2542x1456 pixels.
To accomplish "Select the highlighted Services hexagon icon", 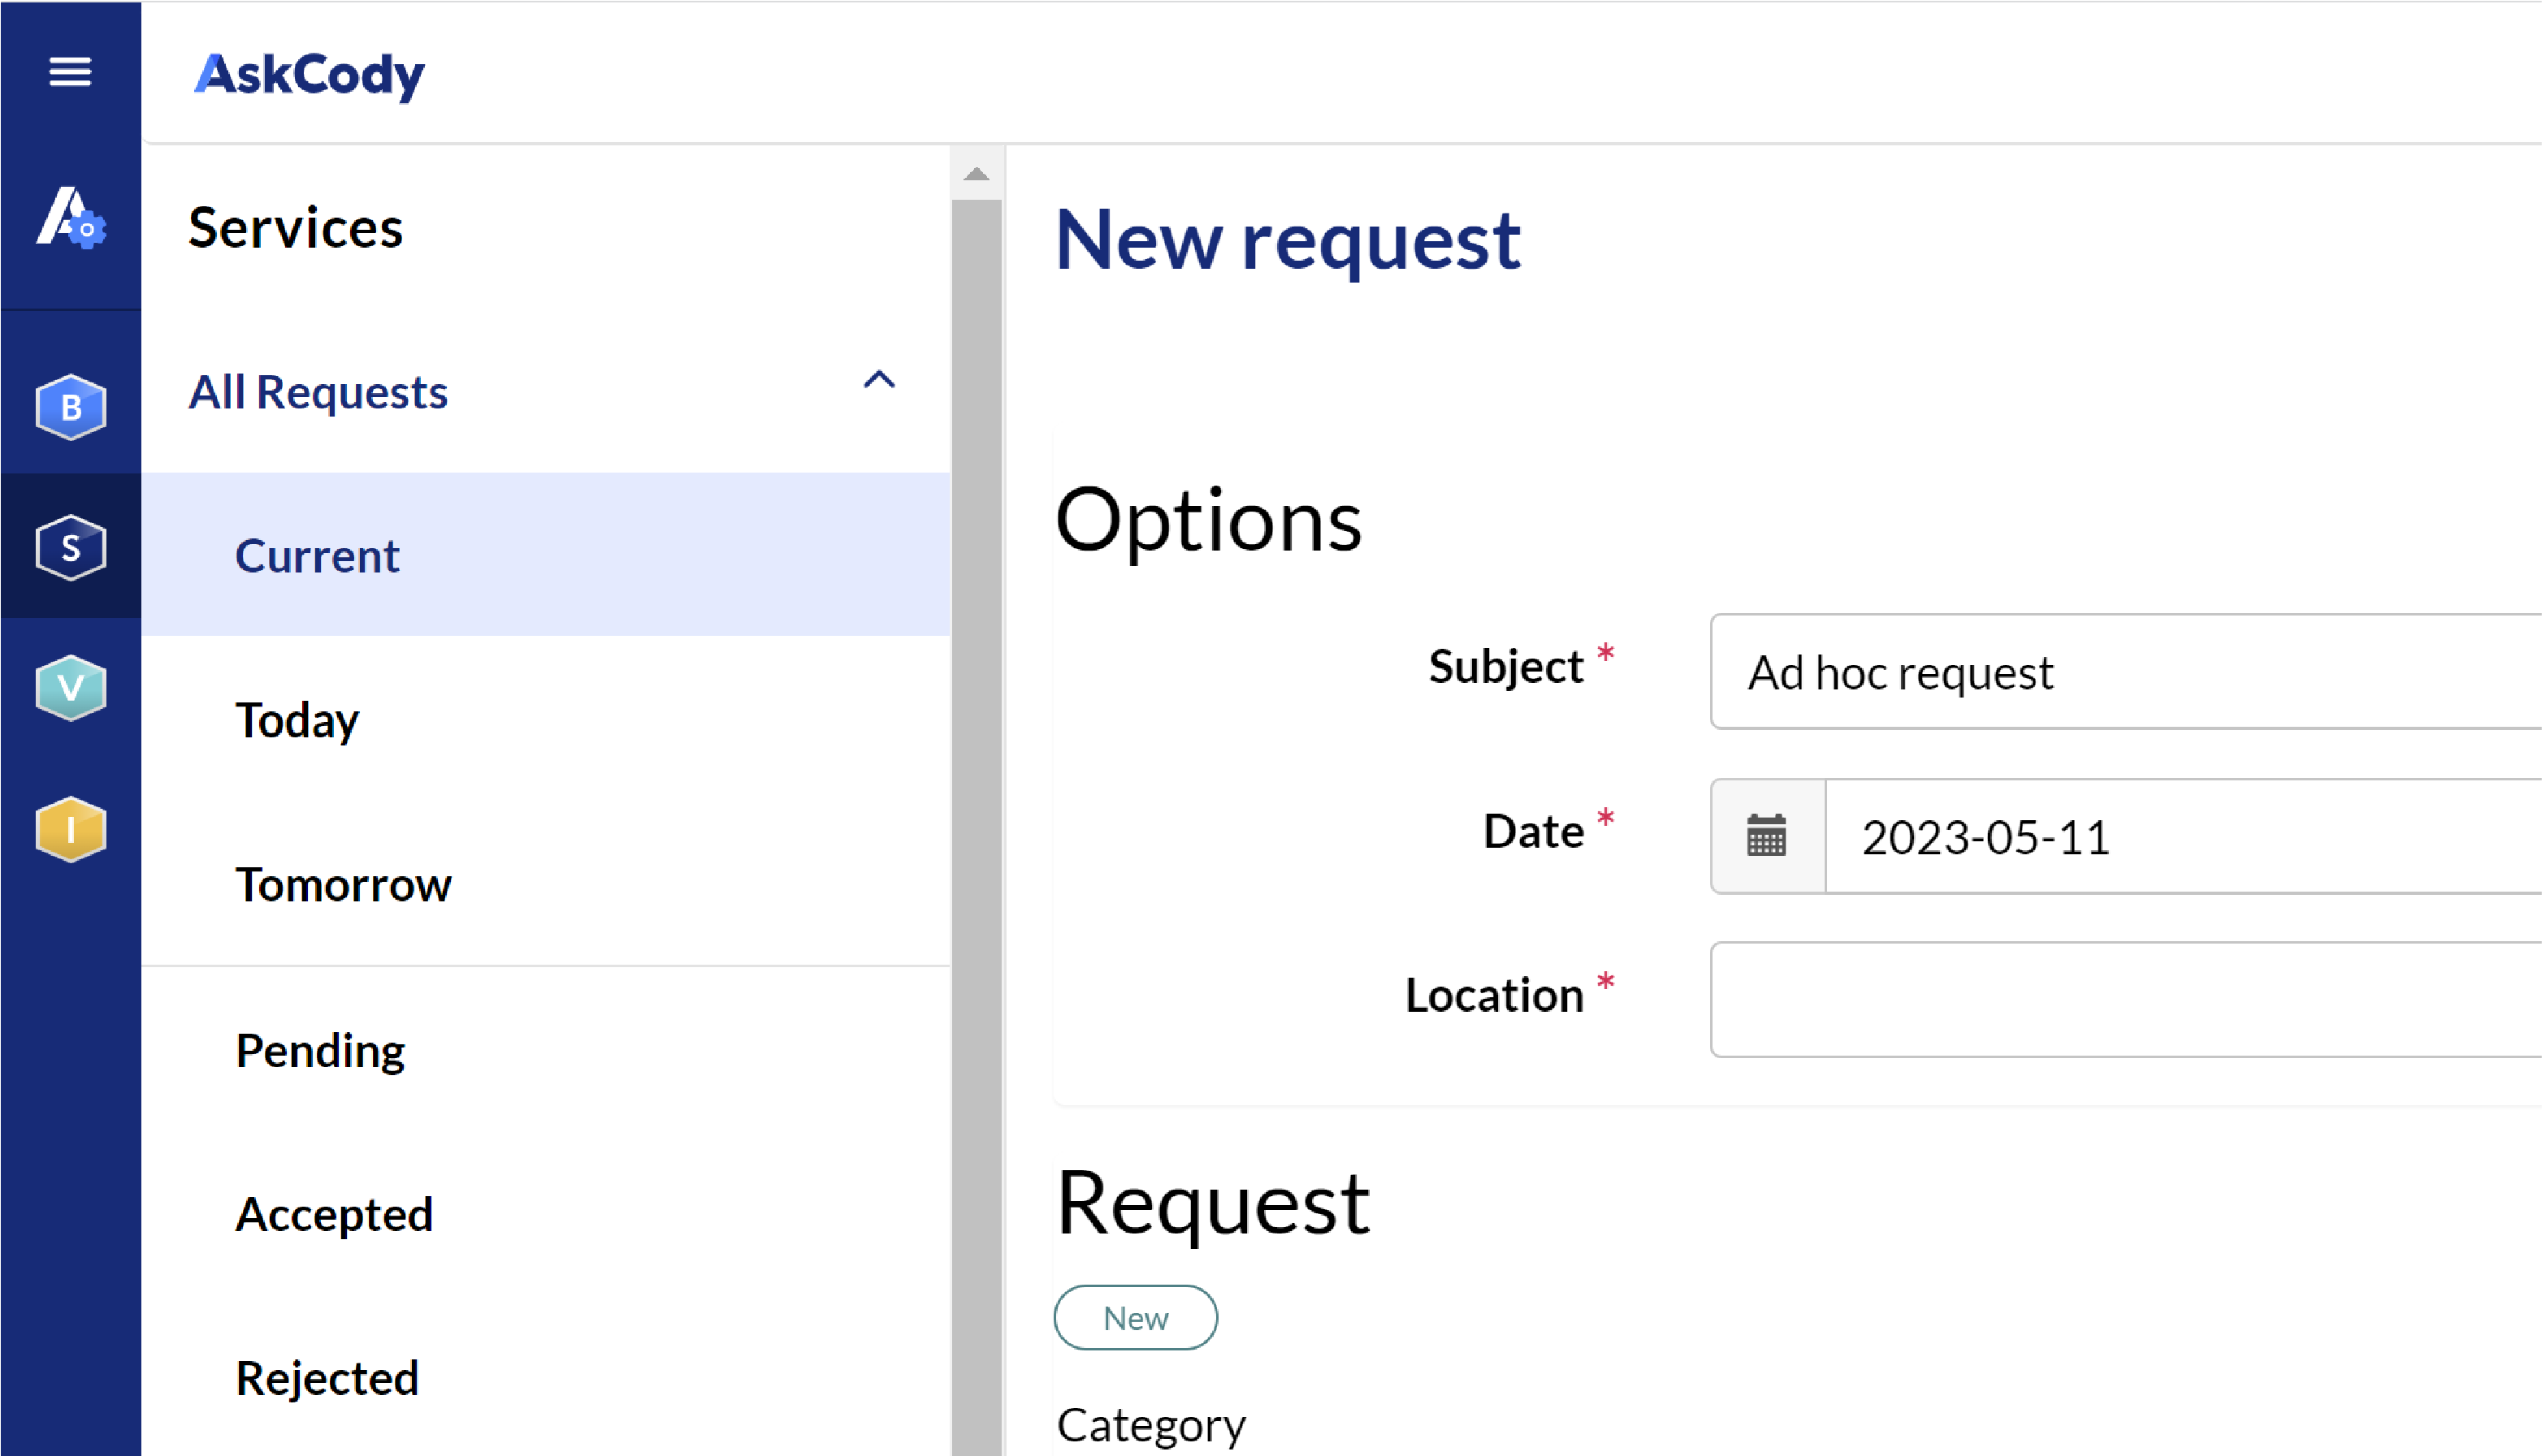I will (70, 546).
